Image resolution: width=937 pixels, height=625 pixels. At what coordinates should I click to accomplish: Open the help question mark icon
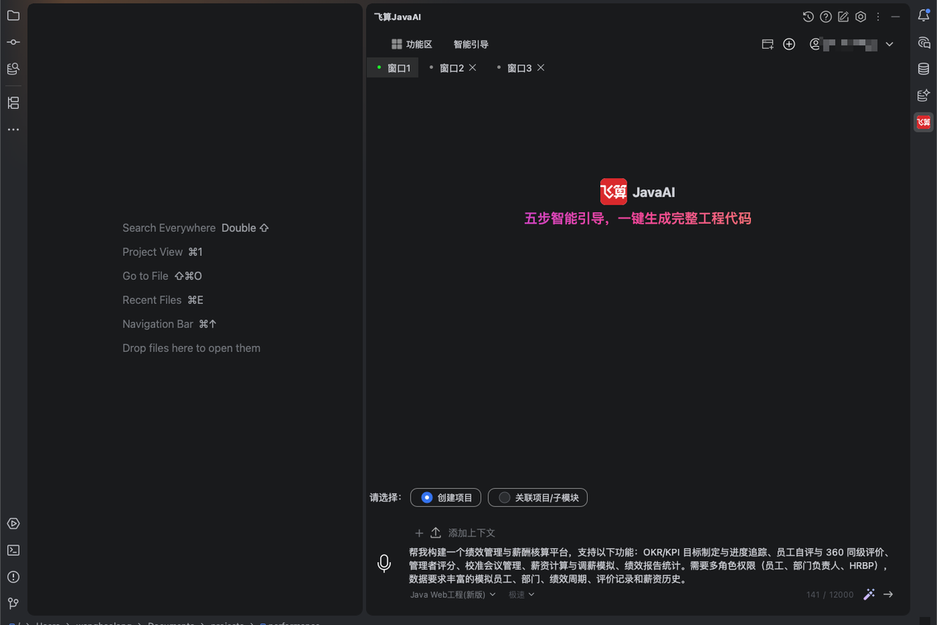tap(826, 17)
